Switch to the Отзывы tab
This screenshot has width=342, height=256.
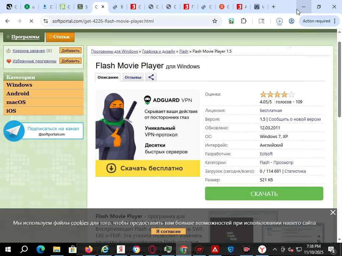133,77
